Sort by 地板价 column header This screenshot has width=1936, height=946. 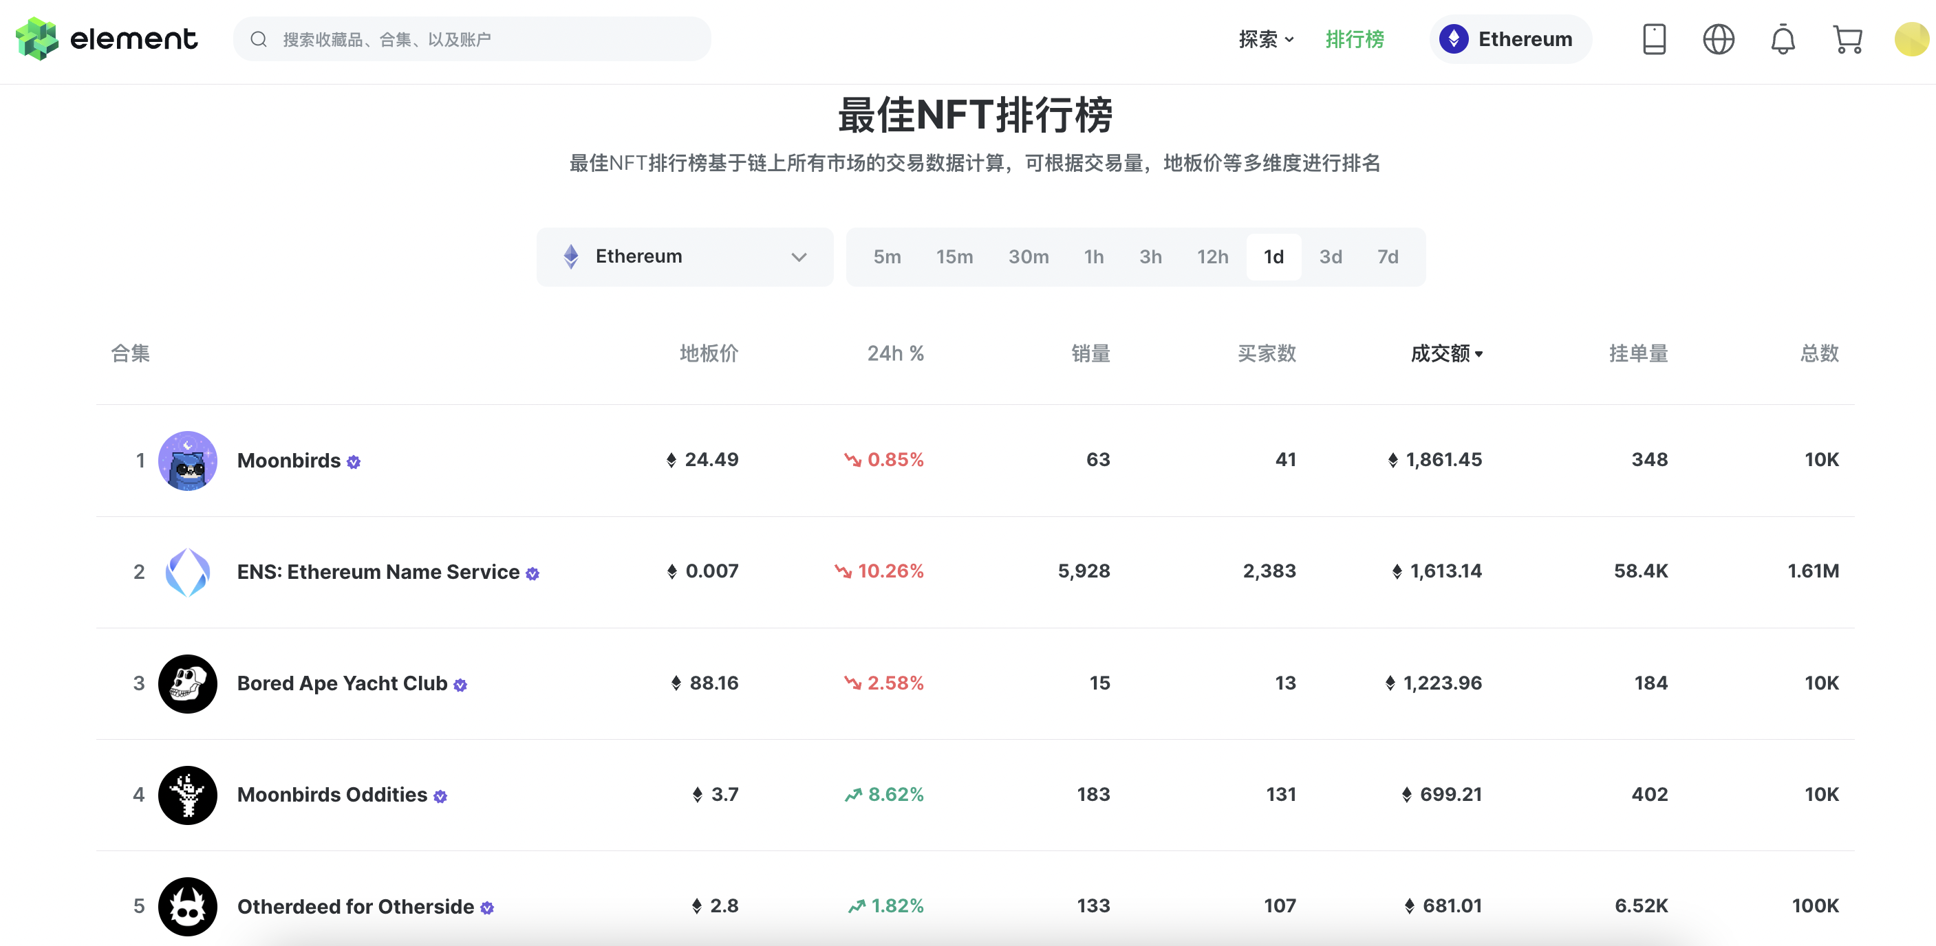pos(709,353)
